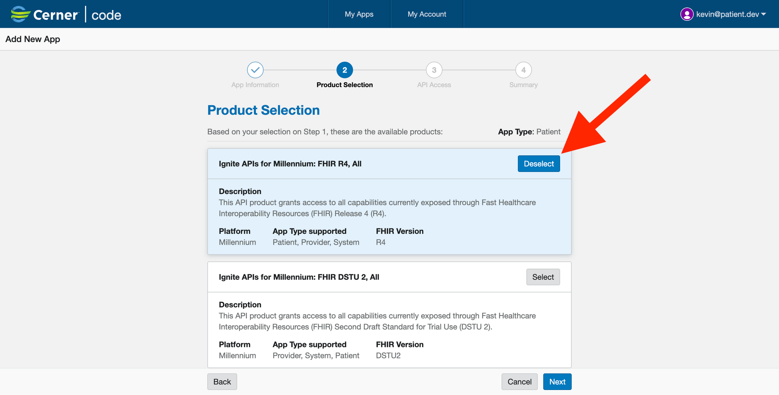
Task: Click step 2 Product Selection circle
Action: pyautogui.click(x=345, y=70)
